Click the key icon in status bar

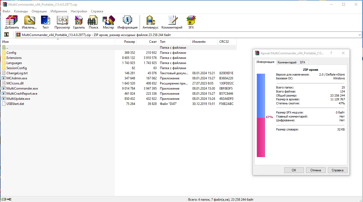[9, 199]
